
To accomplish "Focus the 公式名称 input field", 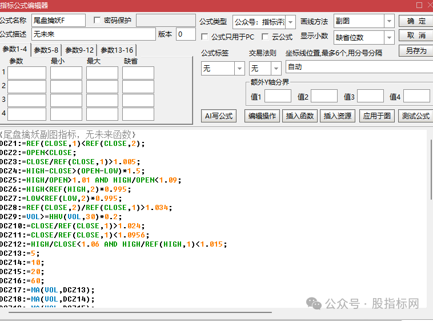I will 58,21.
